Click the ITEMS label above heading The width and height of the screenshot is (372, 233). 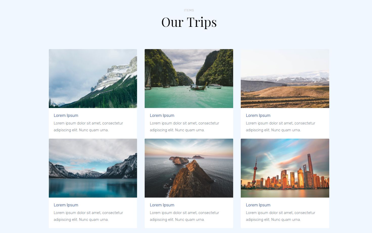(189, 10)
